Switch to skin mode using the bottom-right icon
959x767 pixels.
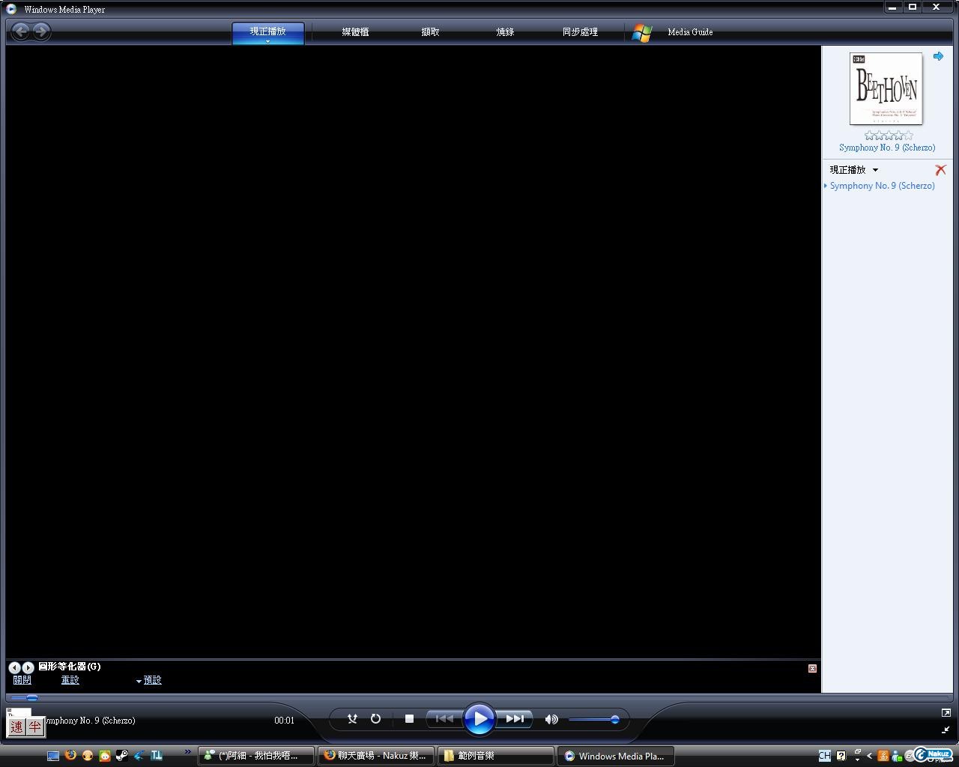coord(946,730)
